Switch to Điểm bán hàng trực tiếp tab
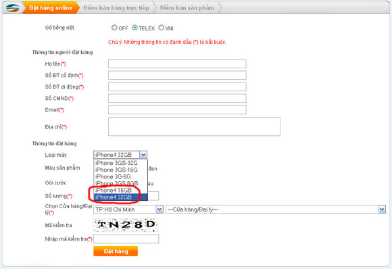Viewport: 392px width, 269px height. 116,8
